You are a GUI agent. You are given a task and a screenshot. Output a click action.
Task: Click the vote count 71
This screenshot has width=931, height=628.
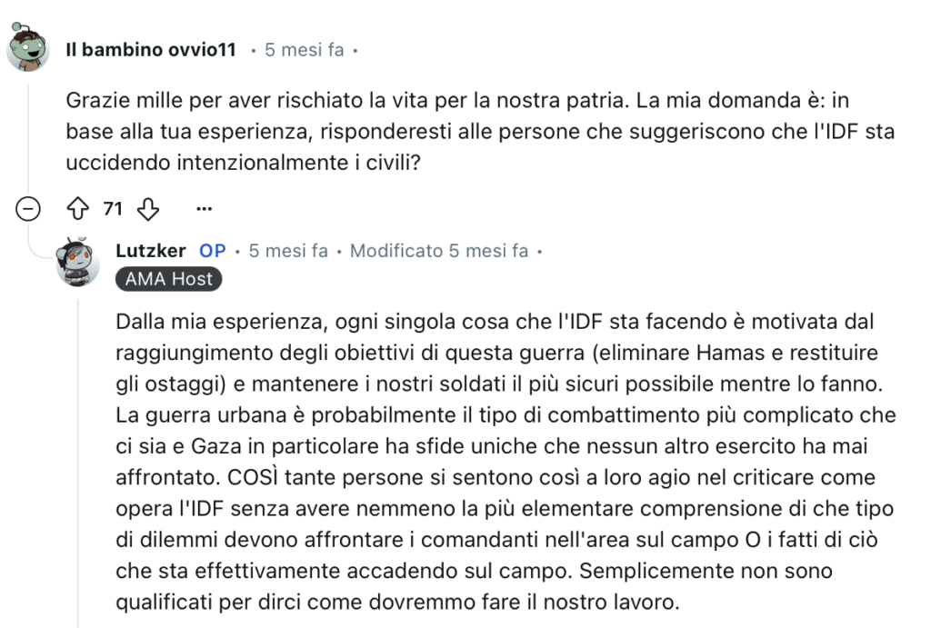[x=113, y=209]
